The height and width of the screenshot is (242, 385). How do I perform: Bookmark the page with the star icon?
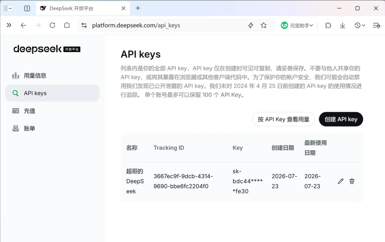264,25
